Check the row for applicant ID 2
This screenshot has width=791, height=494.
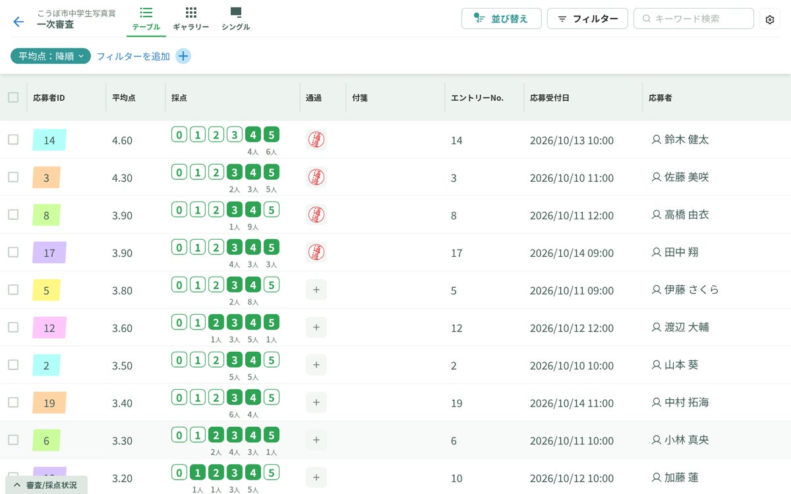(x=13, y=365)
